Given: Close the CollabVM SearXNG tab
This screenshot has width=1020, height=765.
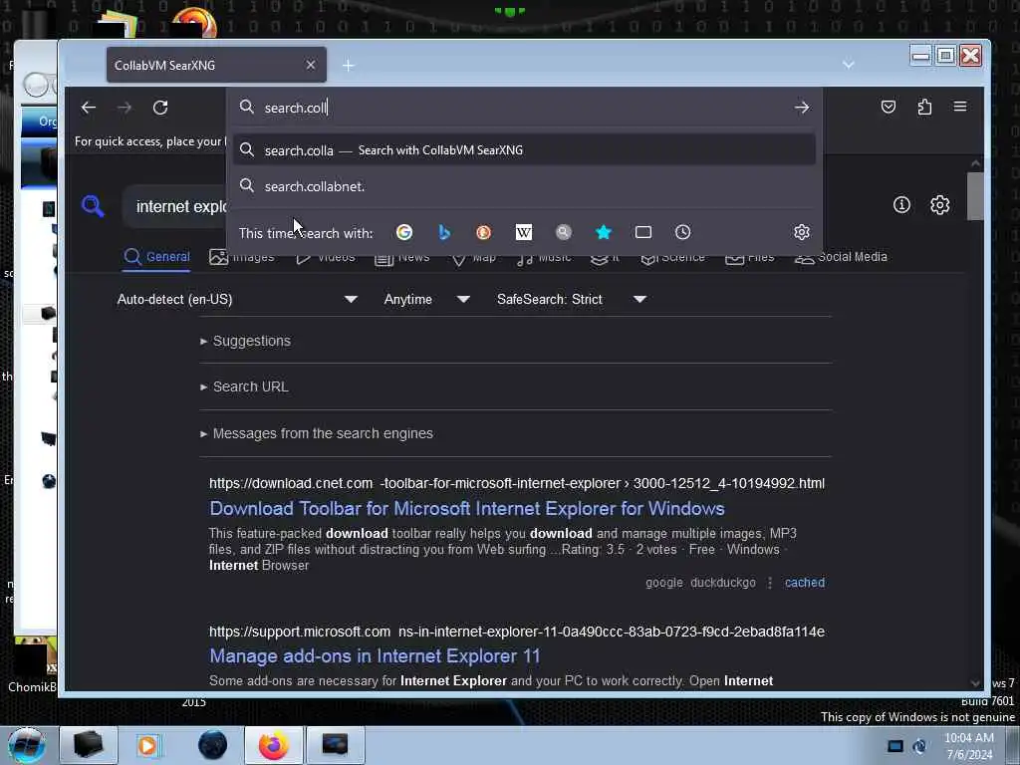Looking at the screenshot, I should [x=311, y=65].
